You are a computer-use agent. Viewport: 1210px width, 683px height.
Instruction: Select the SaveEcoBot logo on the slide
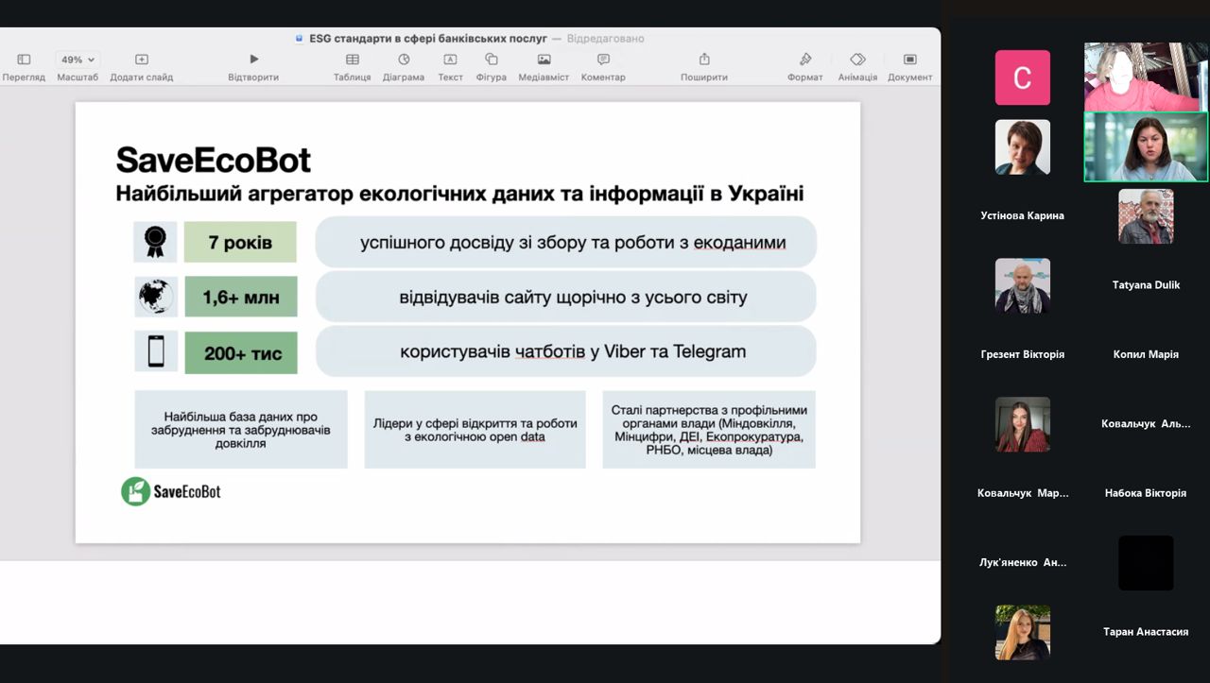click(171, 491)
